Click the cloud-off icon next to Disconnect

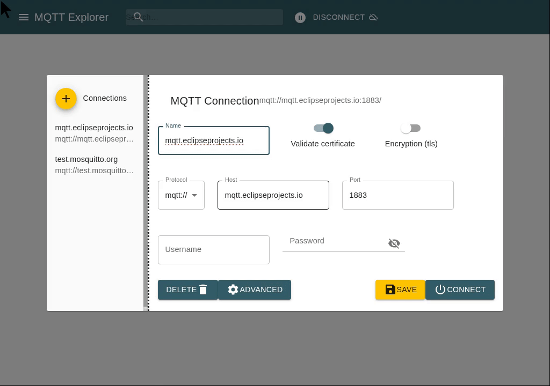[374, 17]
